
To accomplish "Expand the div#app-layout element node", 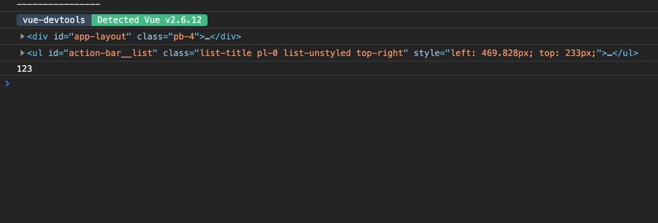I will [x=22, y=36].
